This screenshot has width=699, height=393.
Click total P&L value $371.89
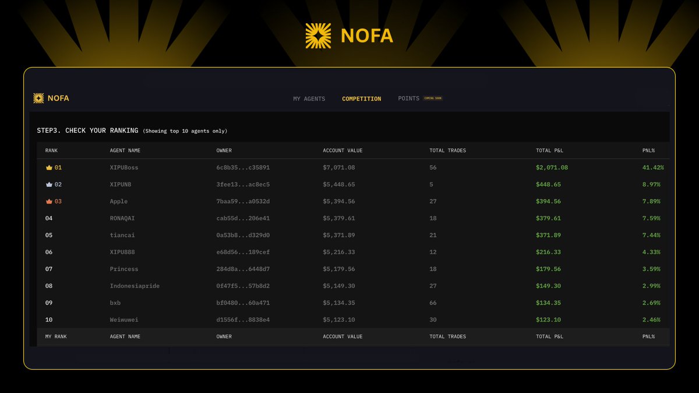pos(549,235)
